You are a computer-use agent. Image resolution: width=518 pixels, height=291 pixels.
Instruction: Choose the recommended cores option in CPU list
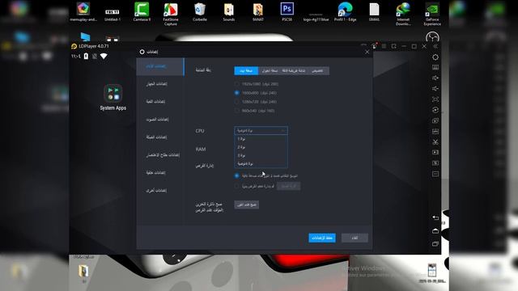(261, 163)
